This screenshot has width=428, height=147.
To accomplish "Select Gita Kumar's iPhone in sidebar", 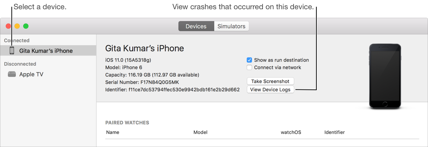I will [46, 51].
